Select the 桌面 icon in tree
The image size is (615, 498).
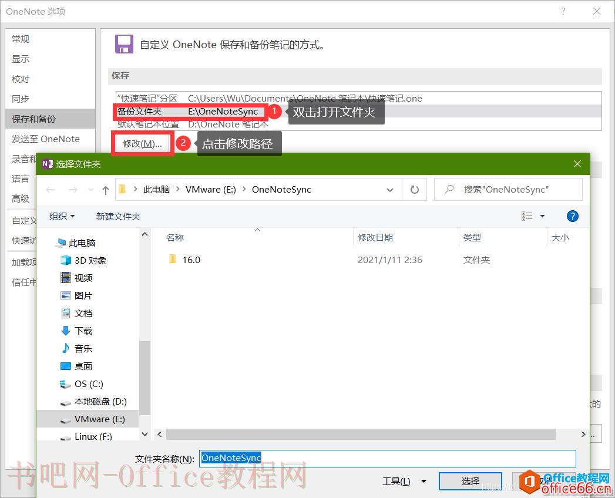[66, 366]
